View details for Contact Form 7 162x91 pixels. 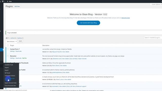[66, 52]
